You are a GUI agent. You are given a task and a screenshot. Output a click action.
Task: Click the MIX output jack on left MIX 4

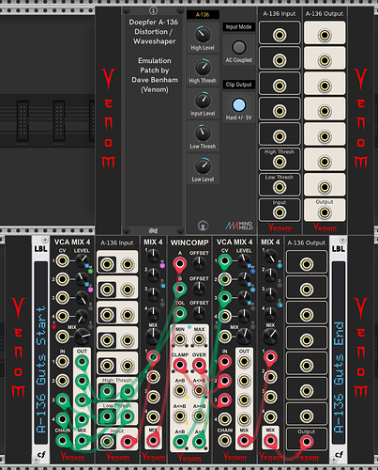pyautogui.click(x=153, y=440)
